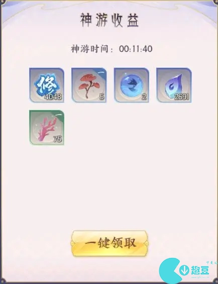This screenshot has height=284, width=218.
Task: Tap the 00:11:40 elapsed time value
Action: [136, 49]
